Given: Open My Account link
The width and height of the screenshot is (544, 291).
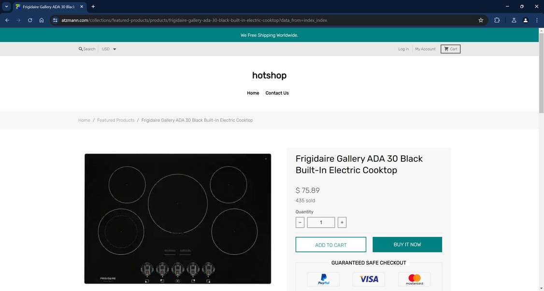Looking at the screenshot, I should [425, 49].
